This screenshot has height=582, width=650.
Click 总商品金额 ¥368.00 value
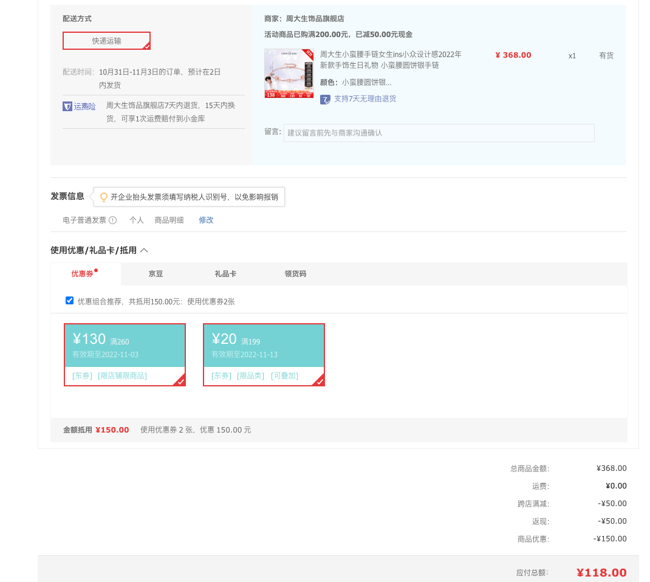point(612,468)
